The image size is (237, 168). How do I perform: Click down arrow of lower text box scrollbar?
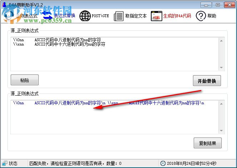tap(221, 131)
